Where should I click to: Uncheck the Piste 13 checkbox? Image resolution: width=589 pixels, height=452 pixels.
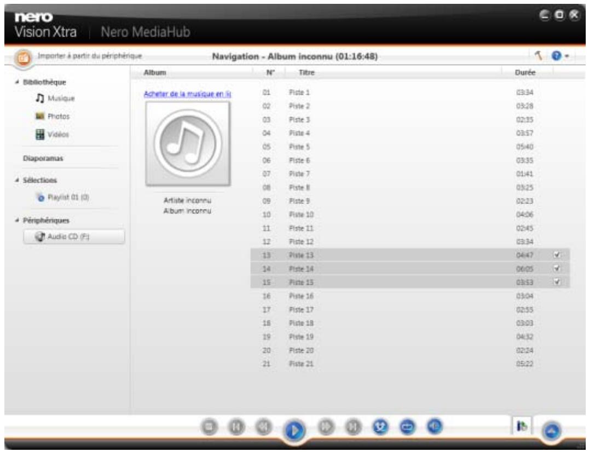click(x=557, y=255)
